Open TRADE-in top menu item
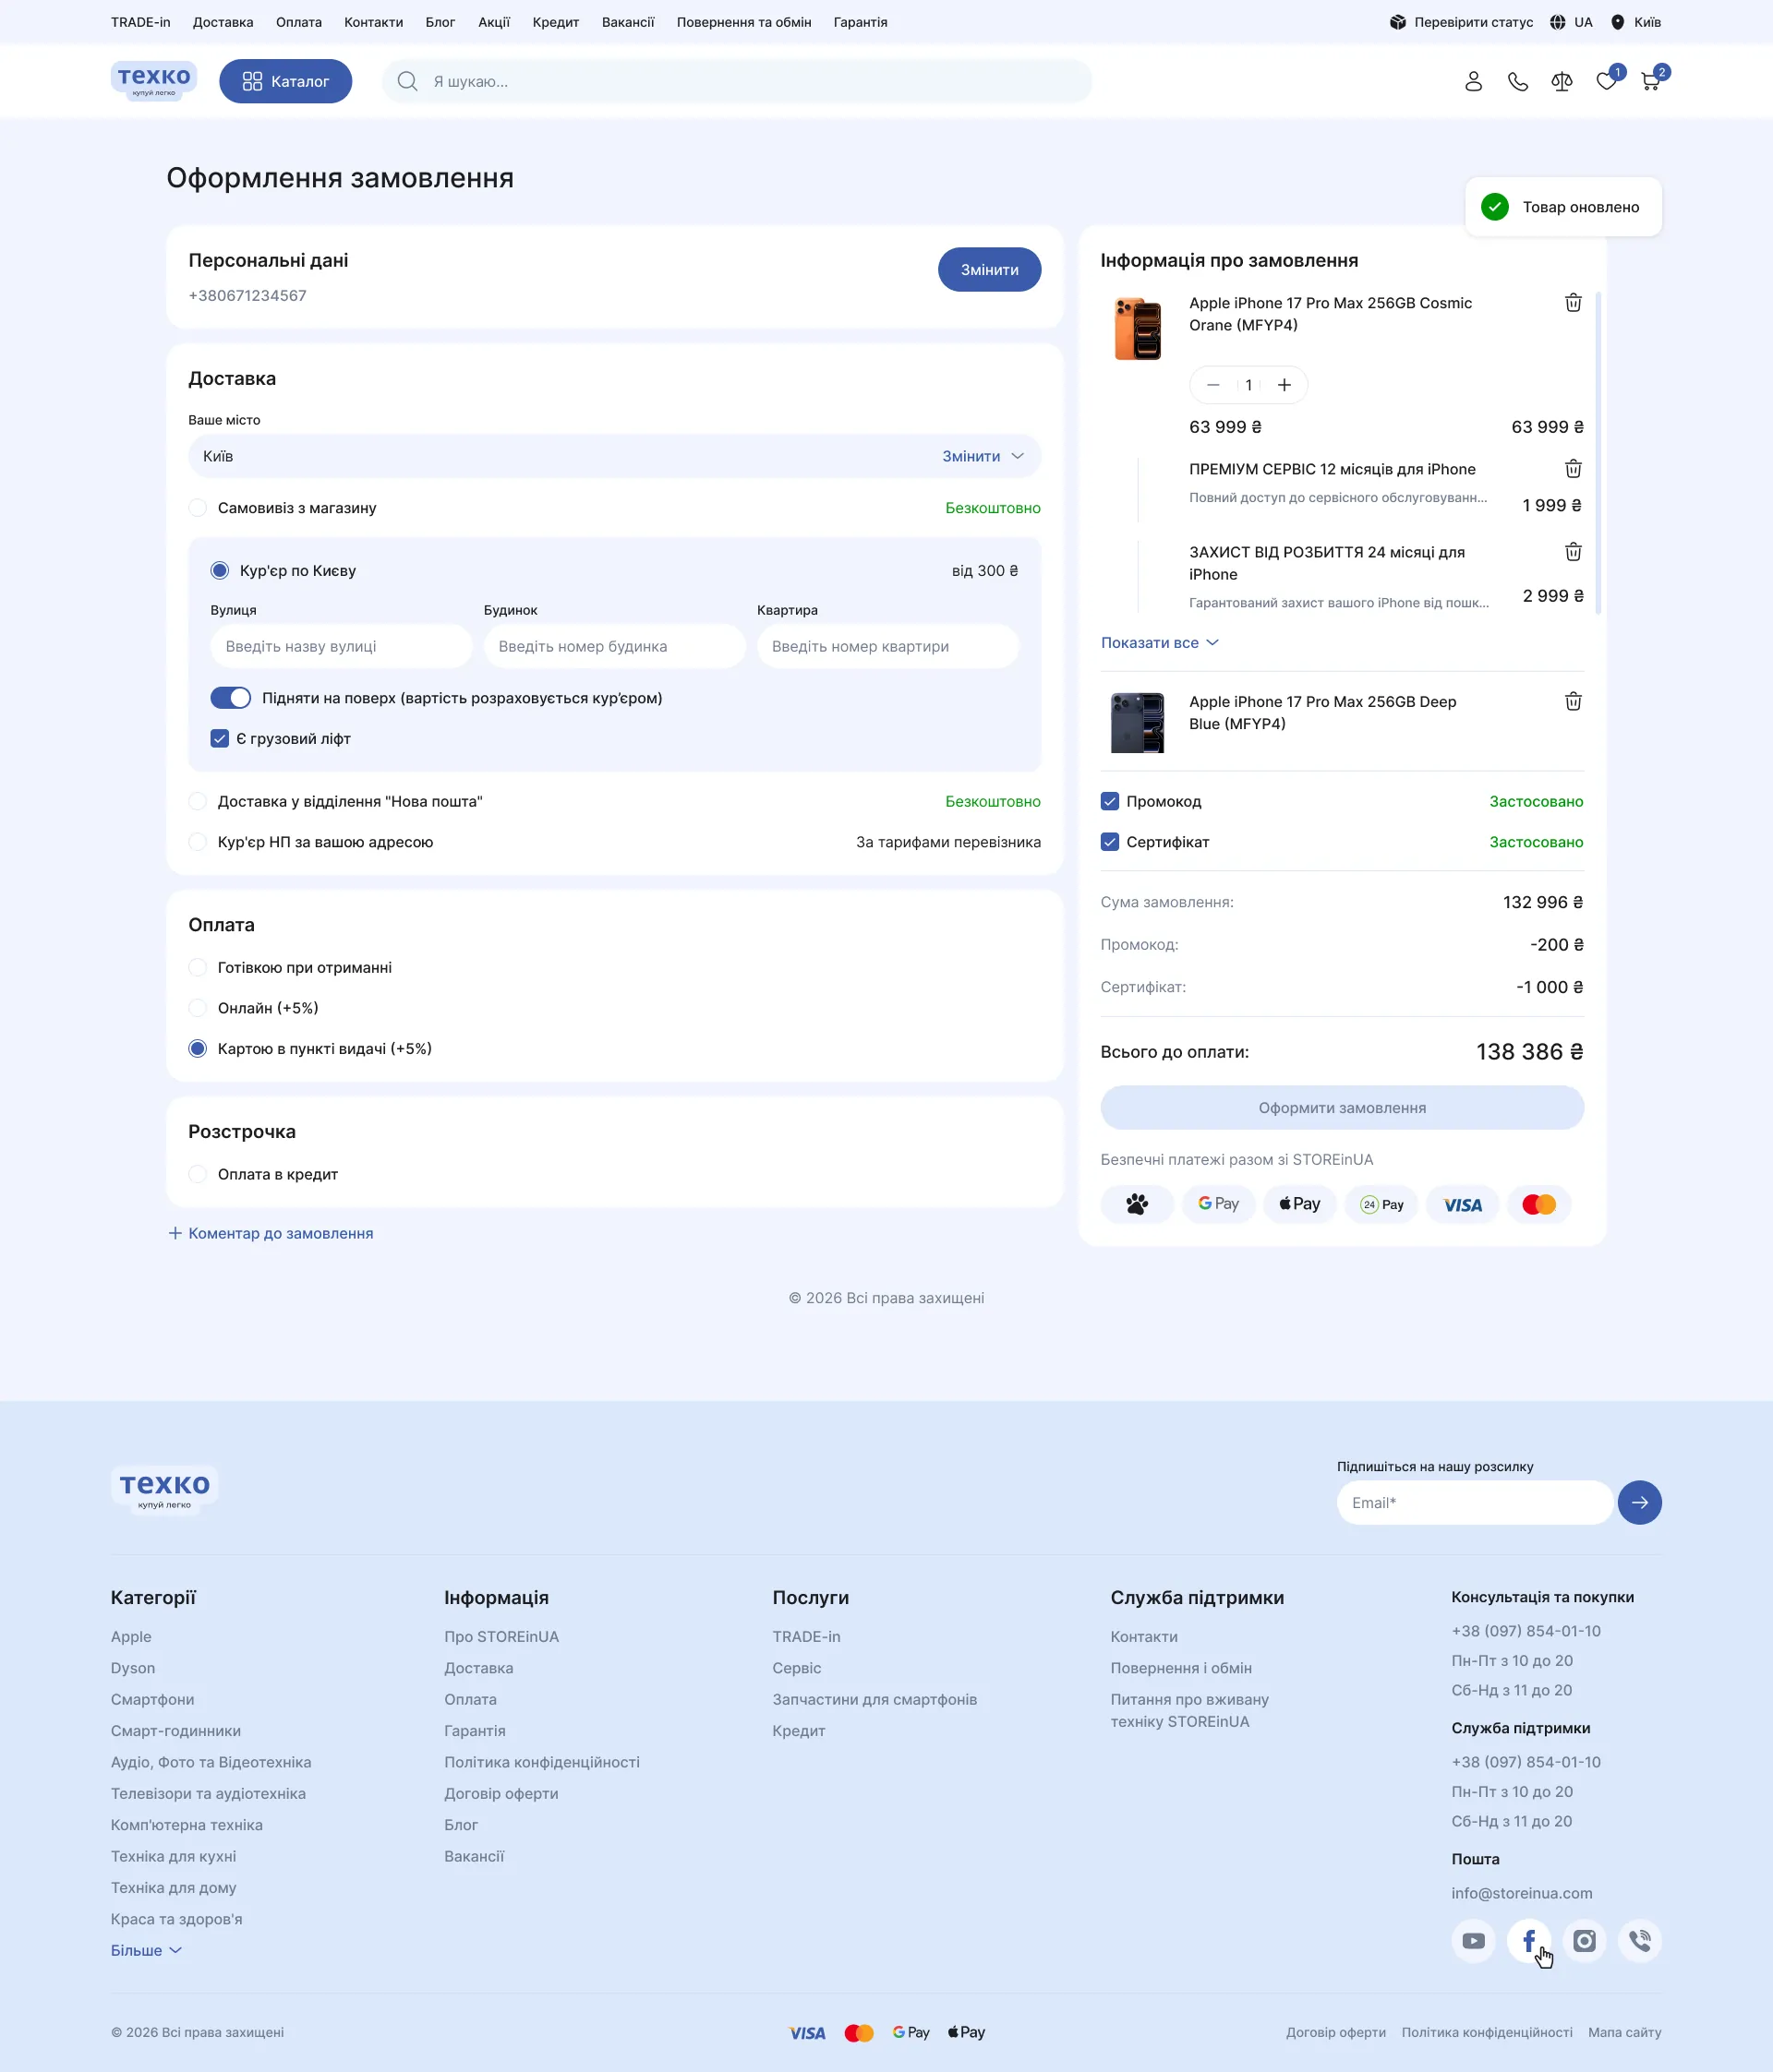Viewport: 1773px width, 2072px height. (140, 22)
